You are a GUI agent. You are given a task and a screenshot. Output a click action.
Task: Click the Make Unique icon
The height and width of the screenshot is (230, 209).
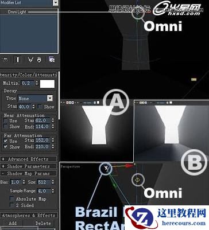(x=30, y=60)
